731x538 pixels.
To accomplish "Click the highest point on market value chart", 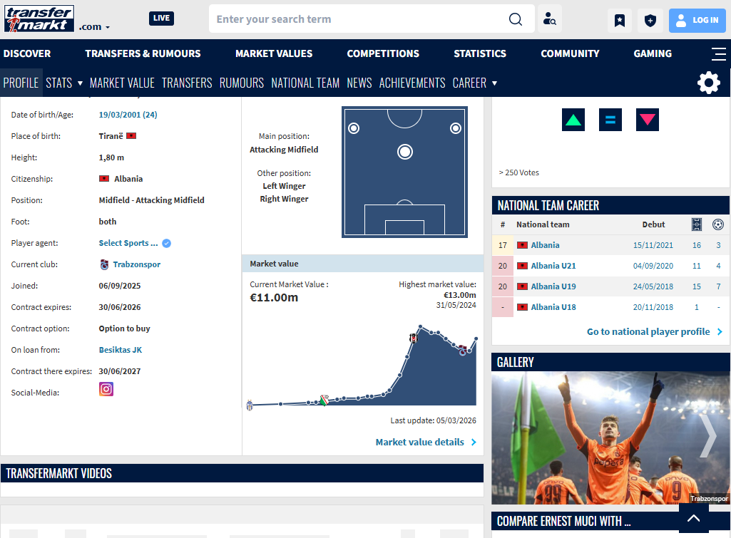I will point(421,327).
